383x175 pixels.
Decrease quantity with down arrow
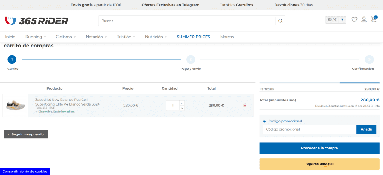[x=182, y=108]
